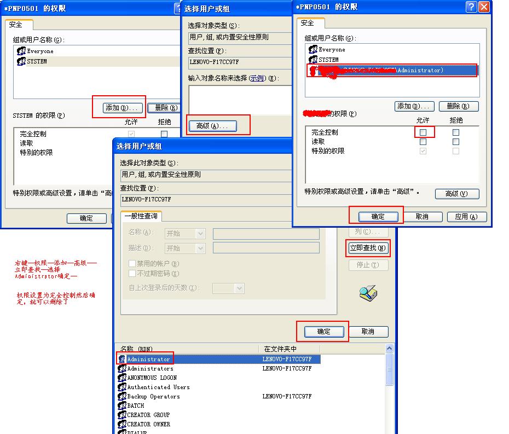The height and width of the screenshot is (434, 509).
Task: Click 高级(V) button in right permissions window
Action: pyautogui.click(x=457, y=194)
